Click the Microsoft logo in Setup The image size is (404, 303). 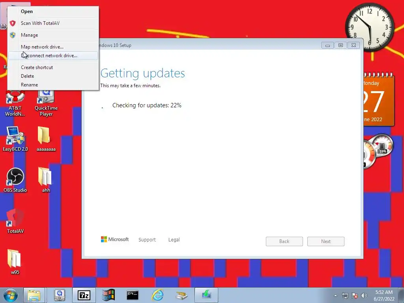(115, 239)
